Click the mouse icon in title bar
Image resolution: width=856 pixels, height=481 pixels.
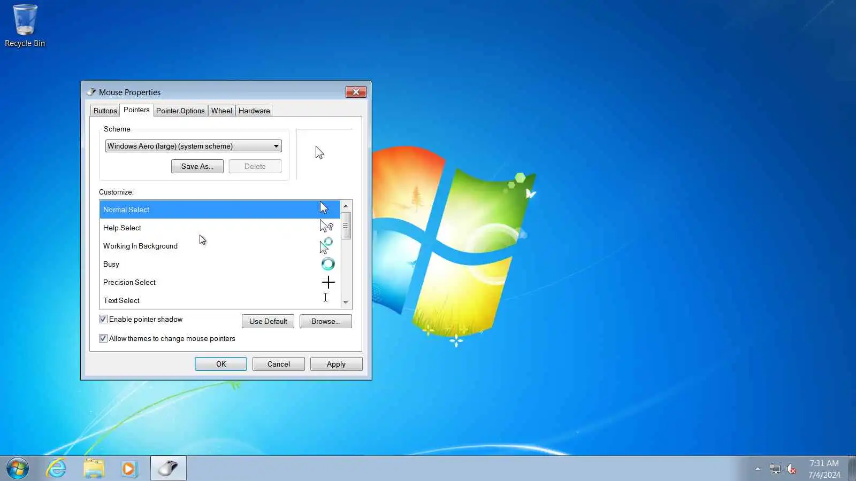coord(91,92)
